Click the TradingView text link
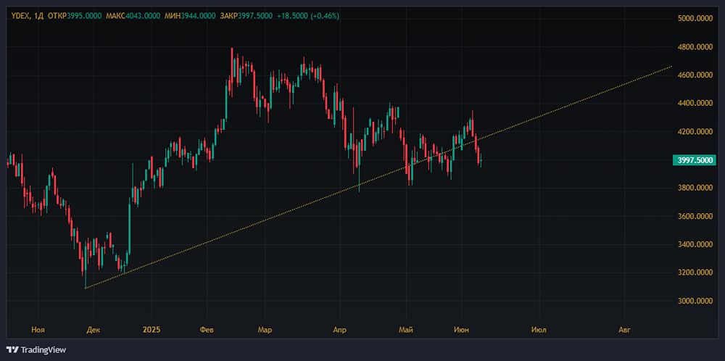Image resolution: width=725 pixels, height=361 pixels. pos(43,349)
